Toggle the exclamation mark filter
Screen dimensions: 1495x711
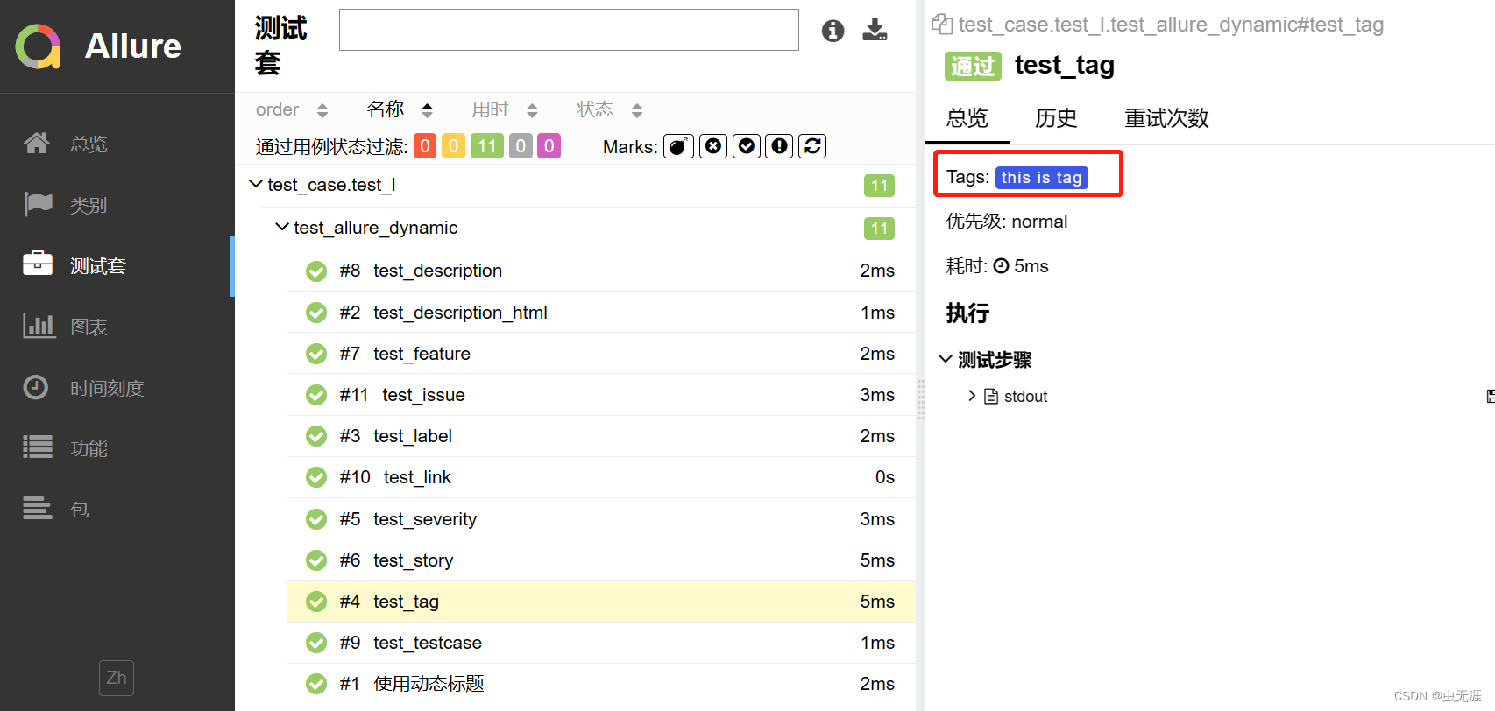click(779, 146)
